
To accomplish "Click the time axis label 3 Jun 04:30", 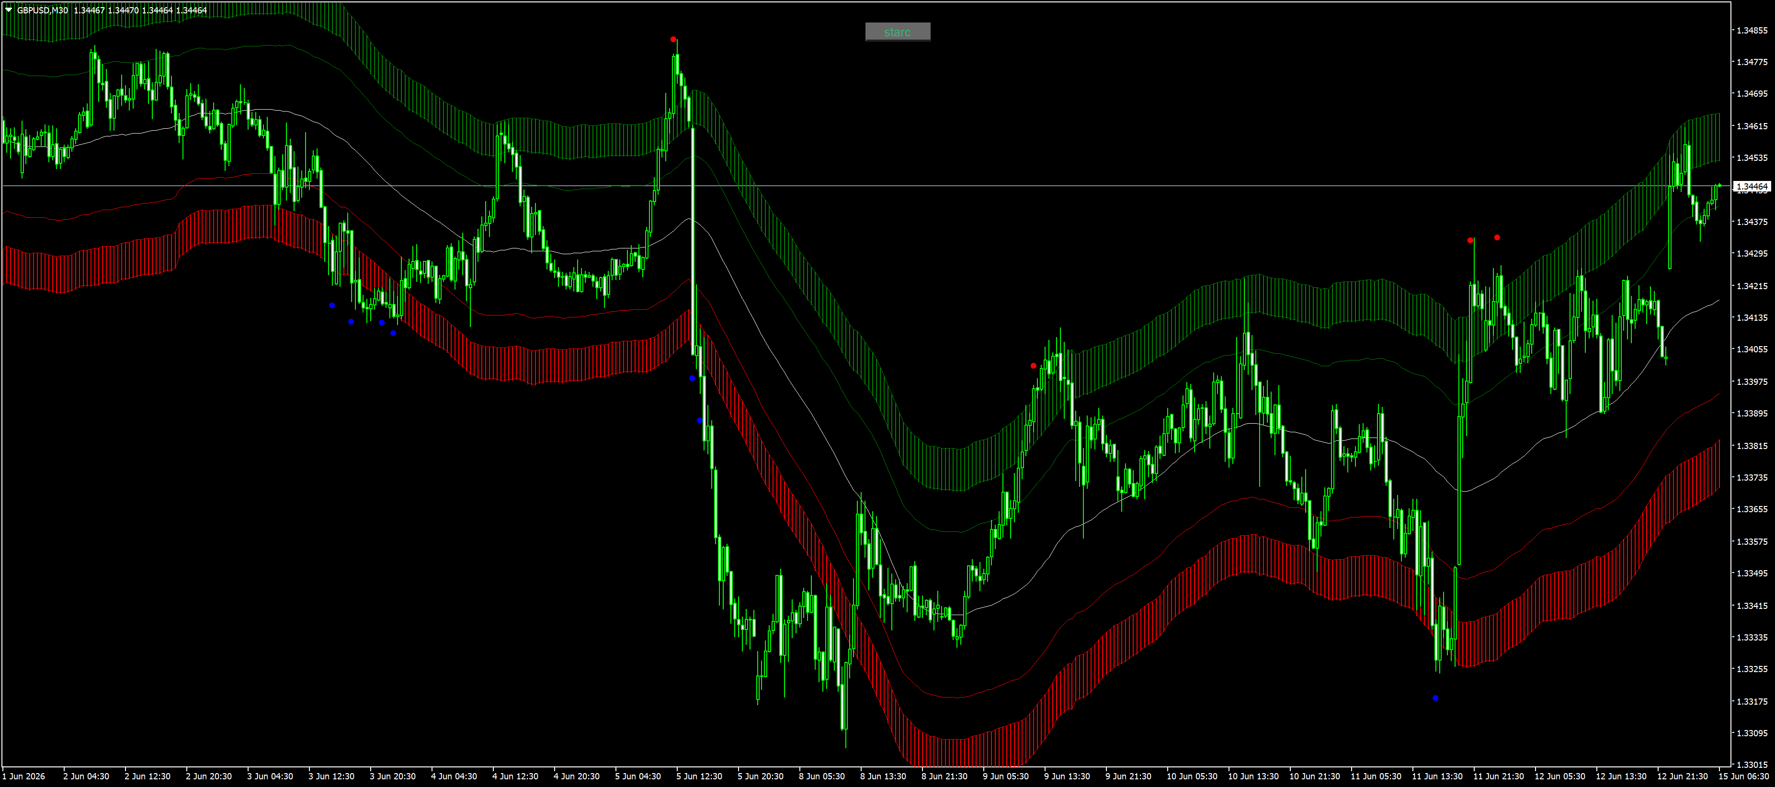I will click(270, 776).
